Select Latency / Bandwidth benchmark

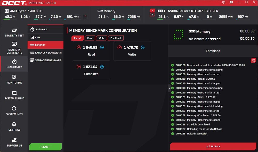tap(46, 53)
